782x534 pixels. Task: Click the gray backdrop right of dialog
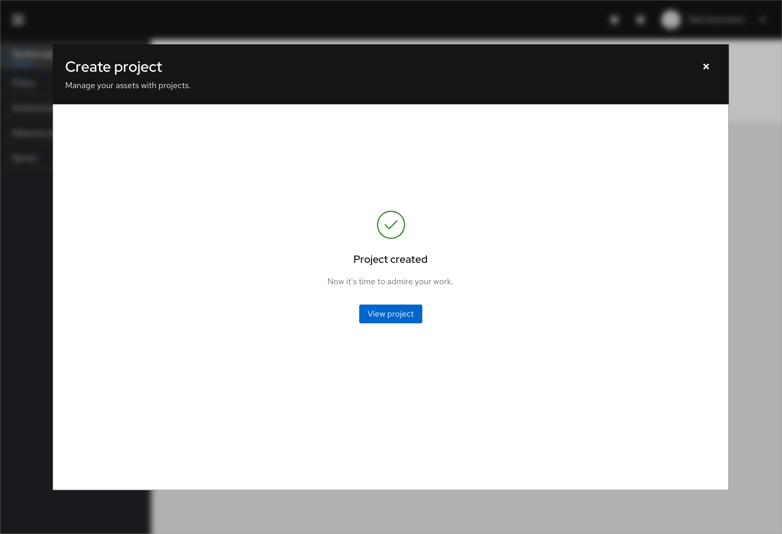[x=755, y=303]
